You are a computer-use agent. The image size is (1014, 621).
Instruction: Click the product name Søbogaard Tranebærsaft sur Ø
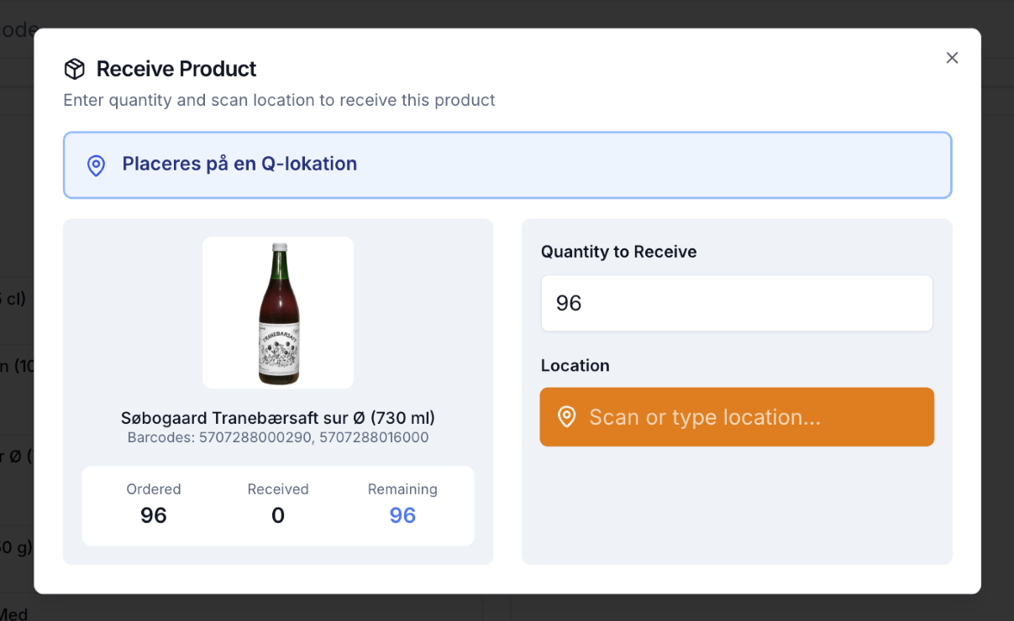pos(278,418)
